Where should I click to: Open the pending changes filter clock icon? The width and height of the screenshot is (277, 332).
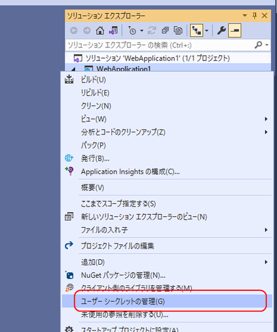(132, 30)
